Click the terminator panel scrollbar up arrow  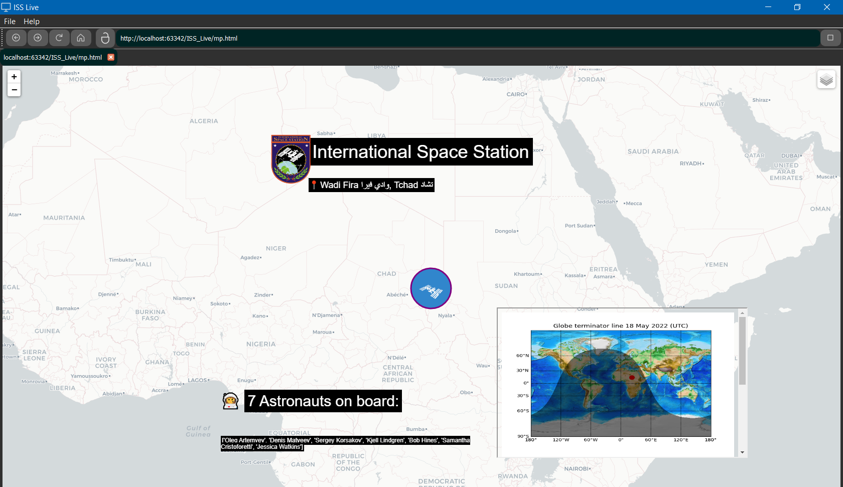pos(742,313)
